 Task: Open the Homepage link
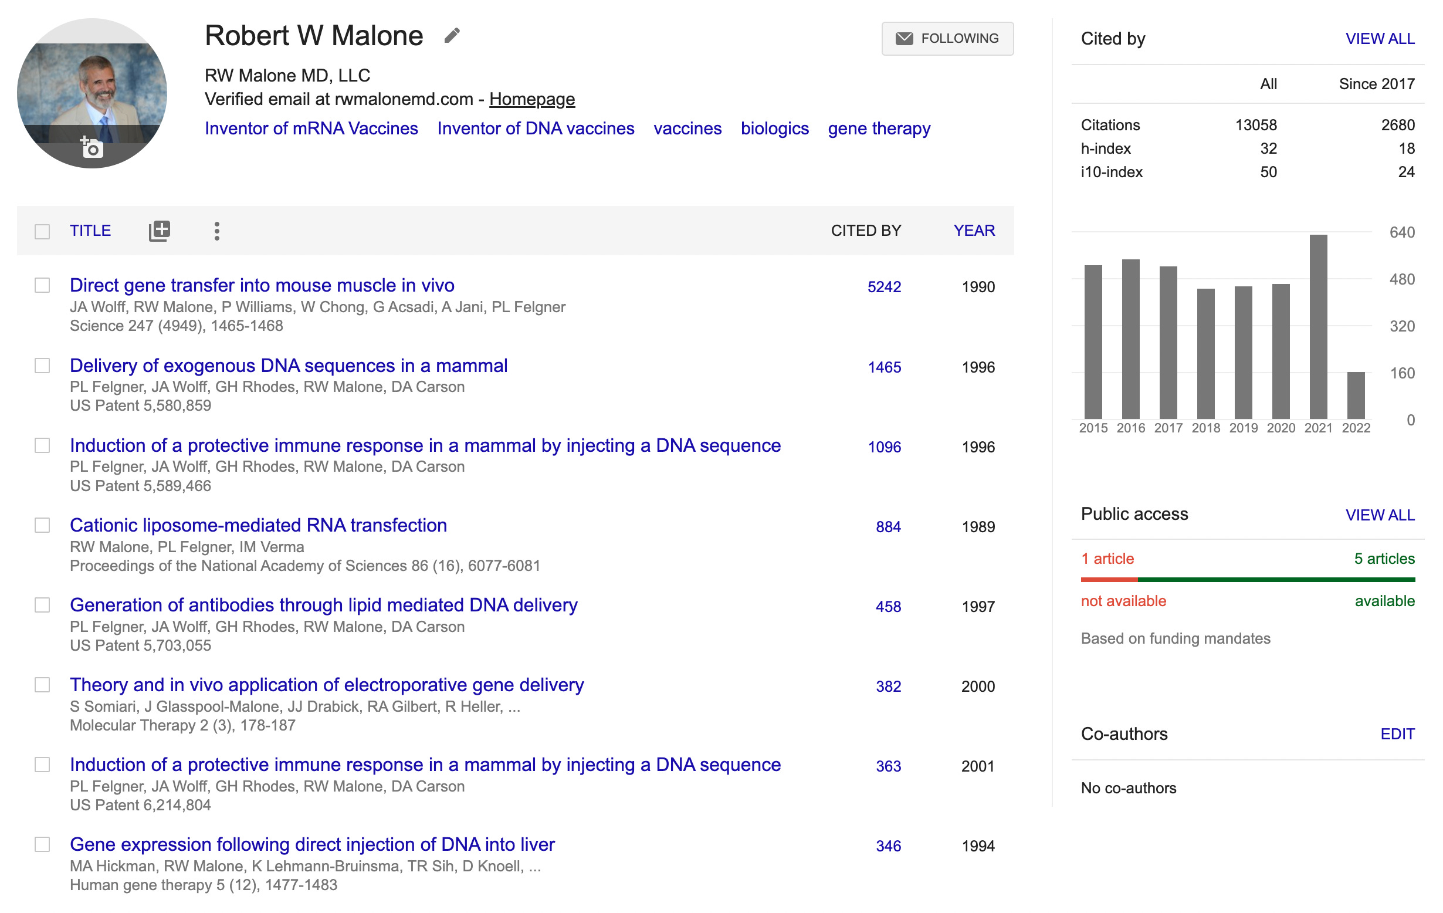pyautogui.click(x=531, y=99)
